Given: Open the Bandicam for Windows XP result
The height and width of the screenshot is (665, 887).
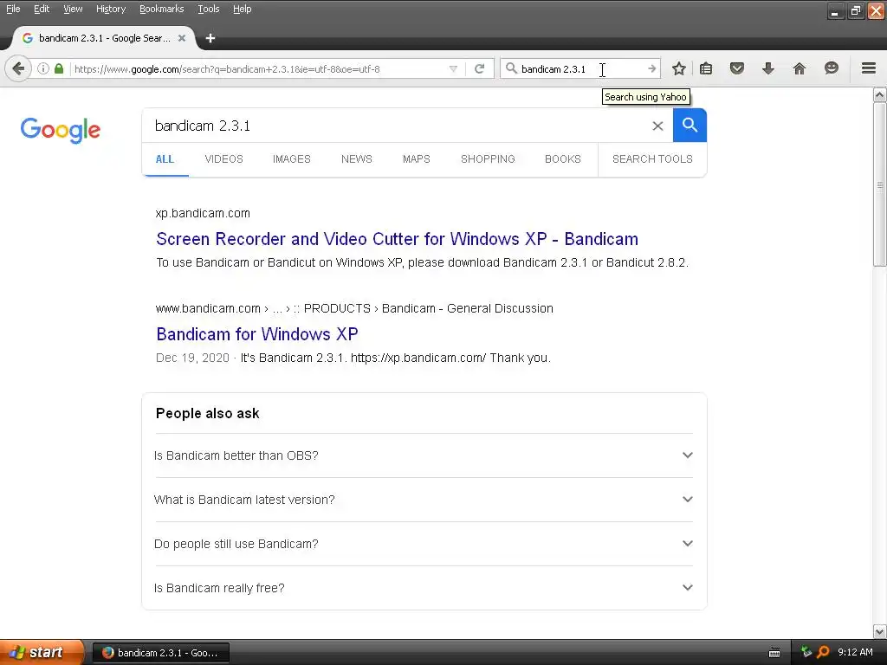Looking at the screenshot, I should [x=256, y=333].
